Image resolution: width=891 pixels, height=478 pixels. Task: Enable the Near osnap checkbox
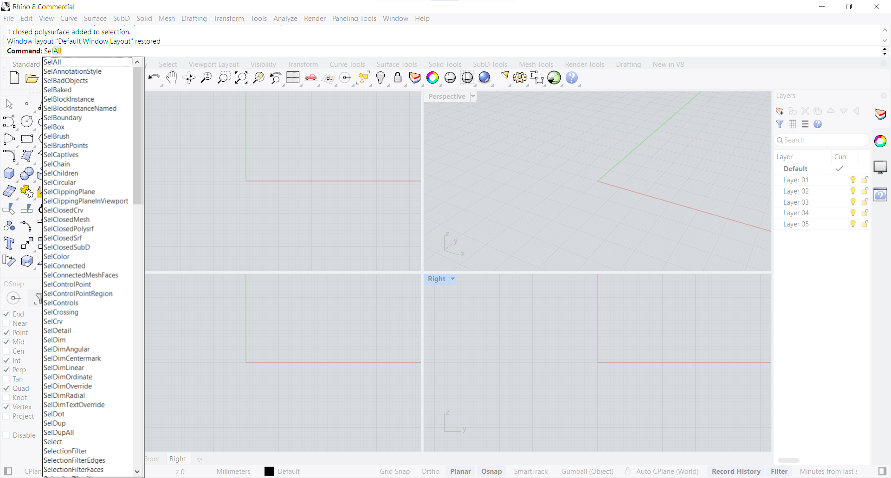tap(6, 323)
